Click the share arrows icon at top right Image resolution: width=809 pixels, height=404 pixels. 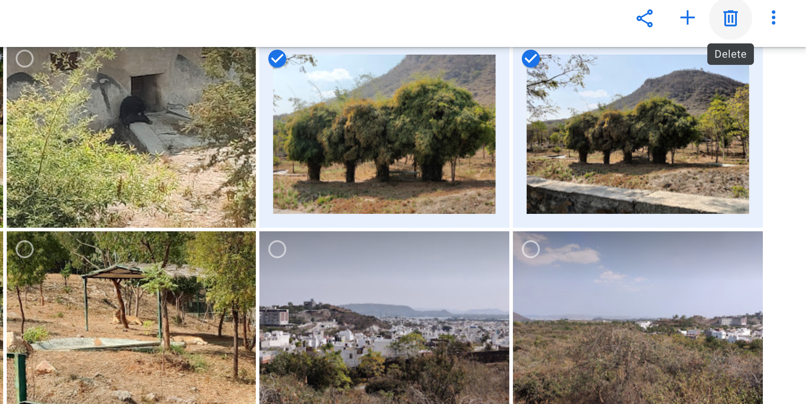click(644, 18)
